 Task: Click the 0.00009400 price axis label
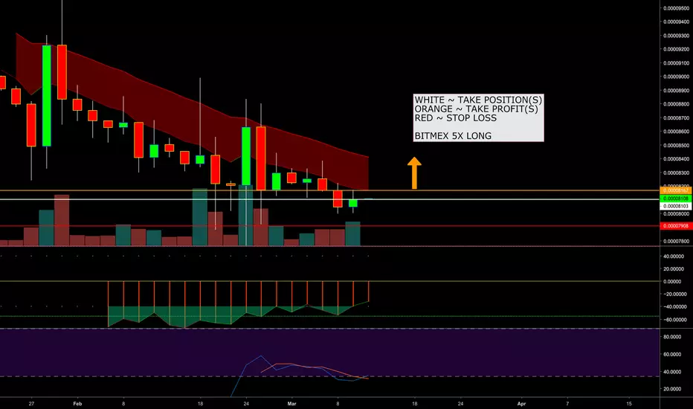click(x=676, y=22)
